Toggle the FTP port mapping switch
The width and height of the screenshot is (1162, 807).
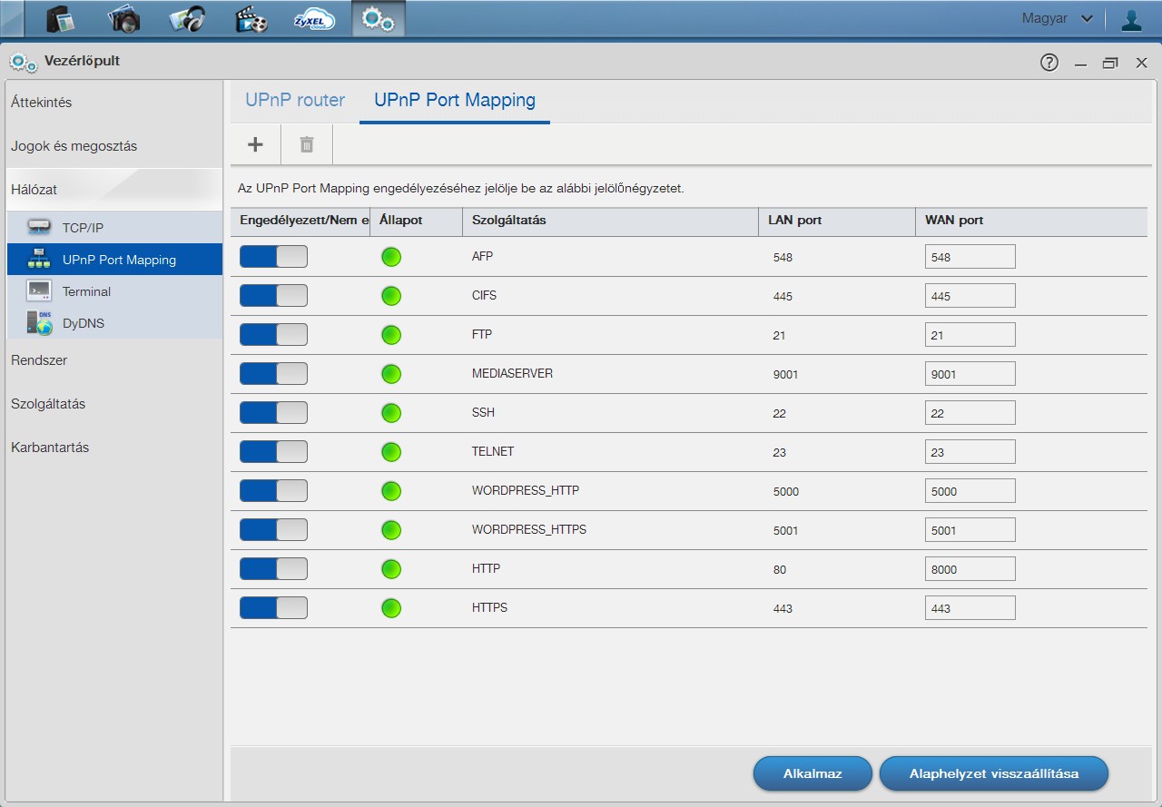click(273, 335)
